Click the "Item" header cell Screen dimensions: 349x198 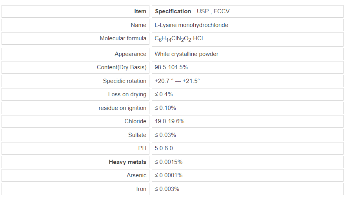pos(140,11)
